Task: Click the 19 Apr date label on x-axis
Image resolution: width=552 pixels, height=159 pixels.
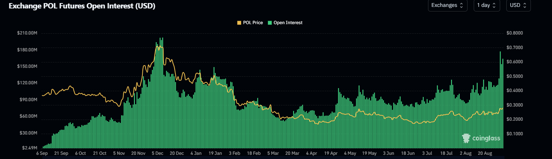Action: pyautogui.click(x=330, y=153)
